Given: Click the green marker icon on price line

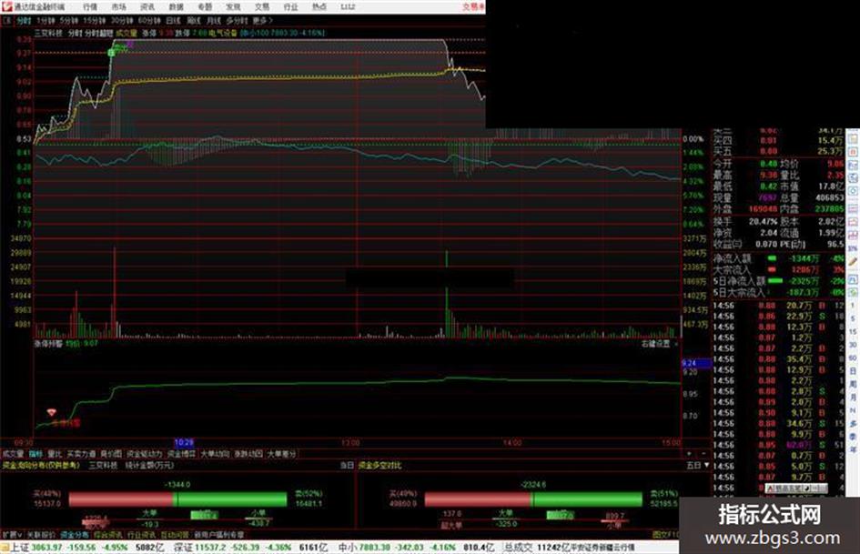Looking at the screenshot, I should click(x=111, y=53).
